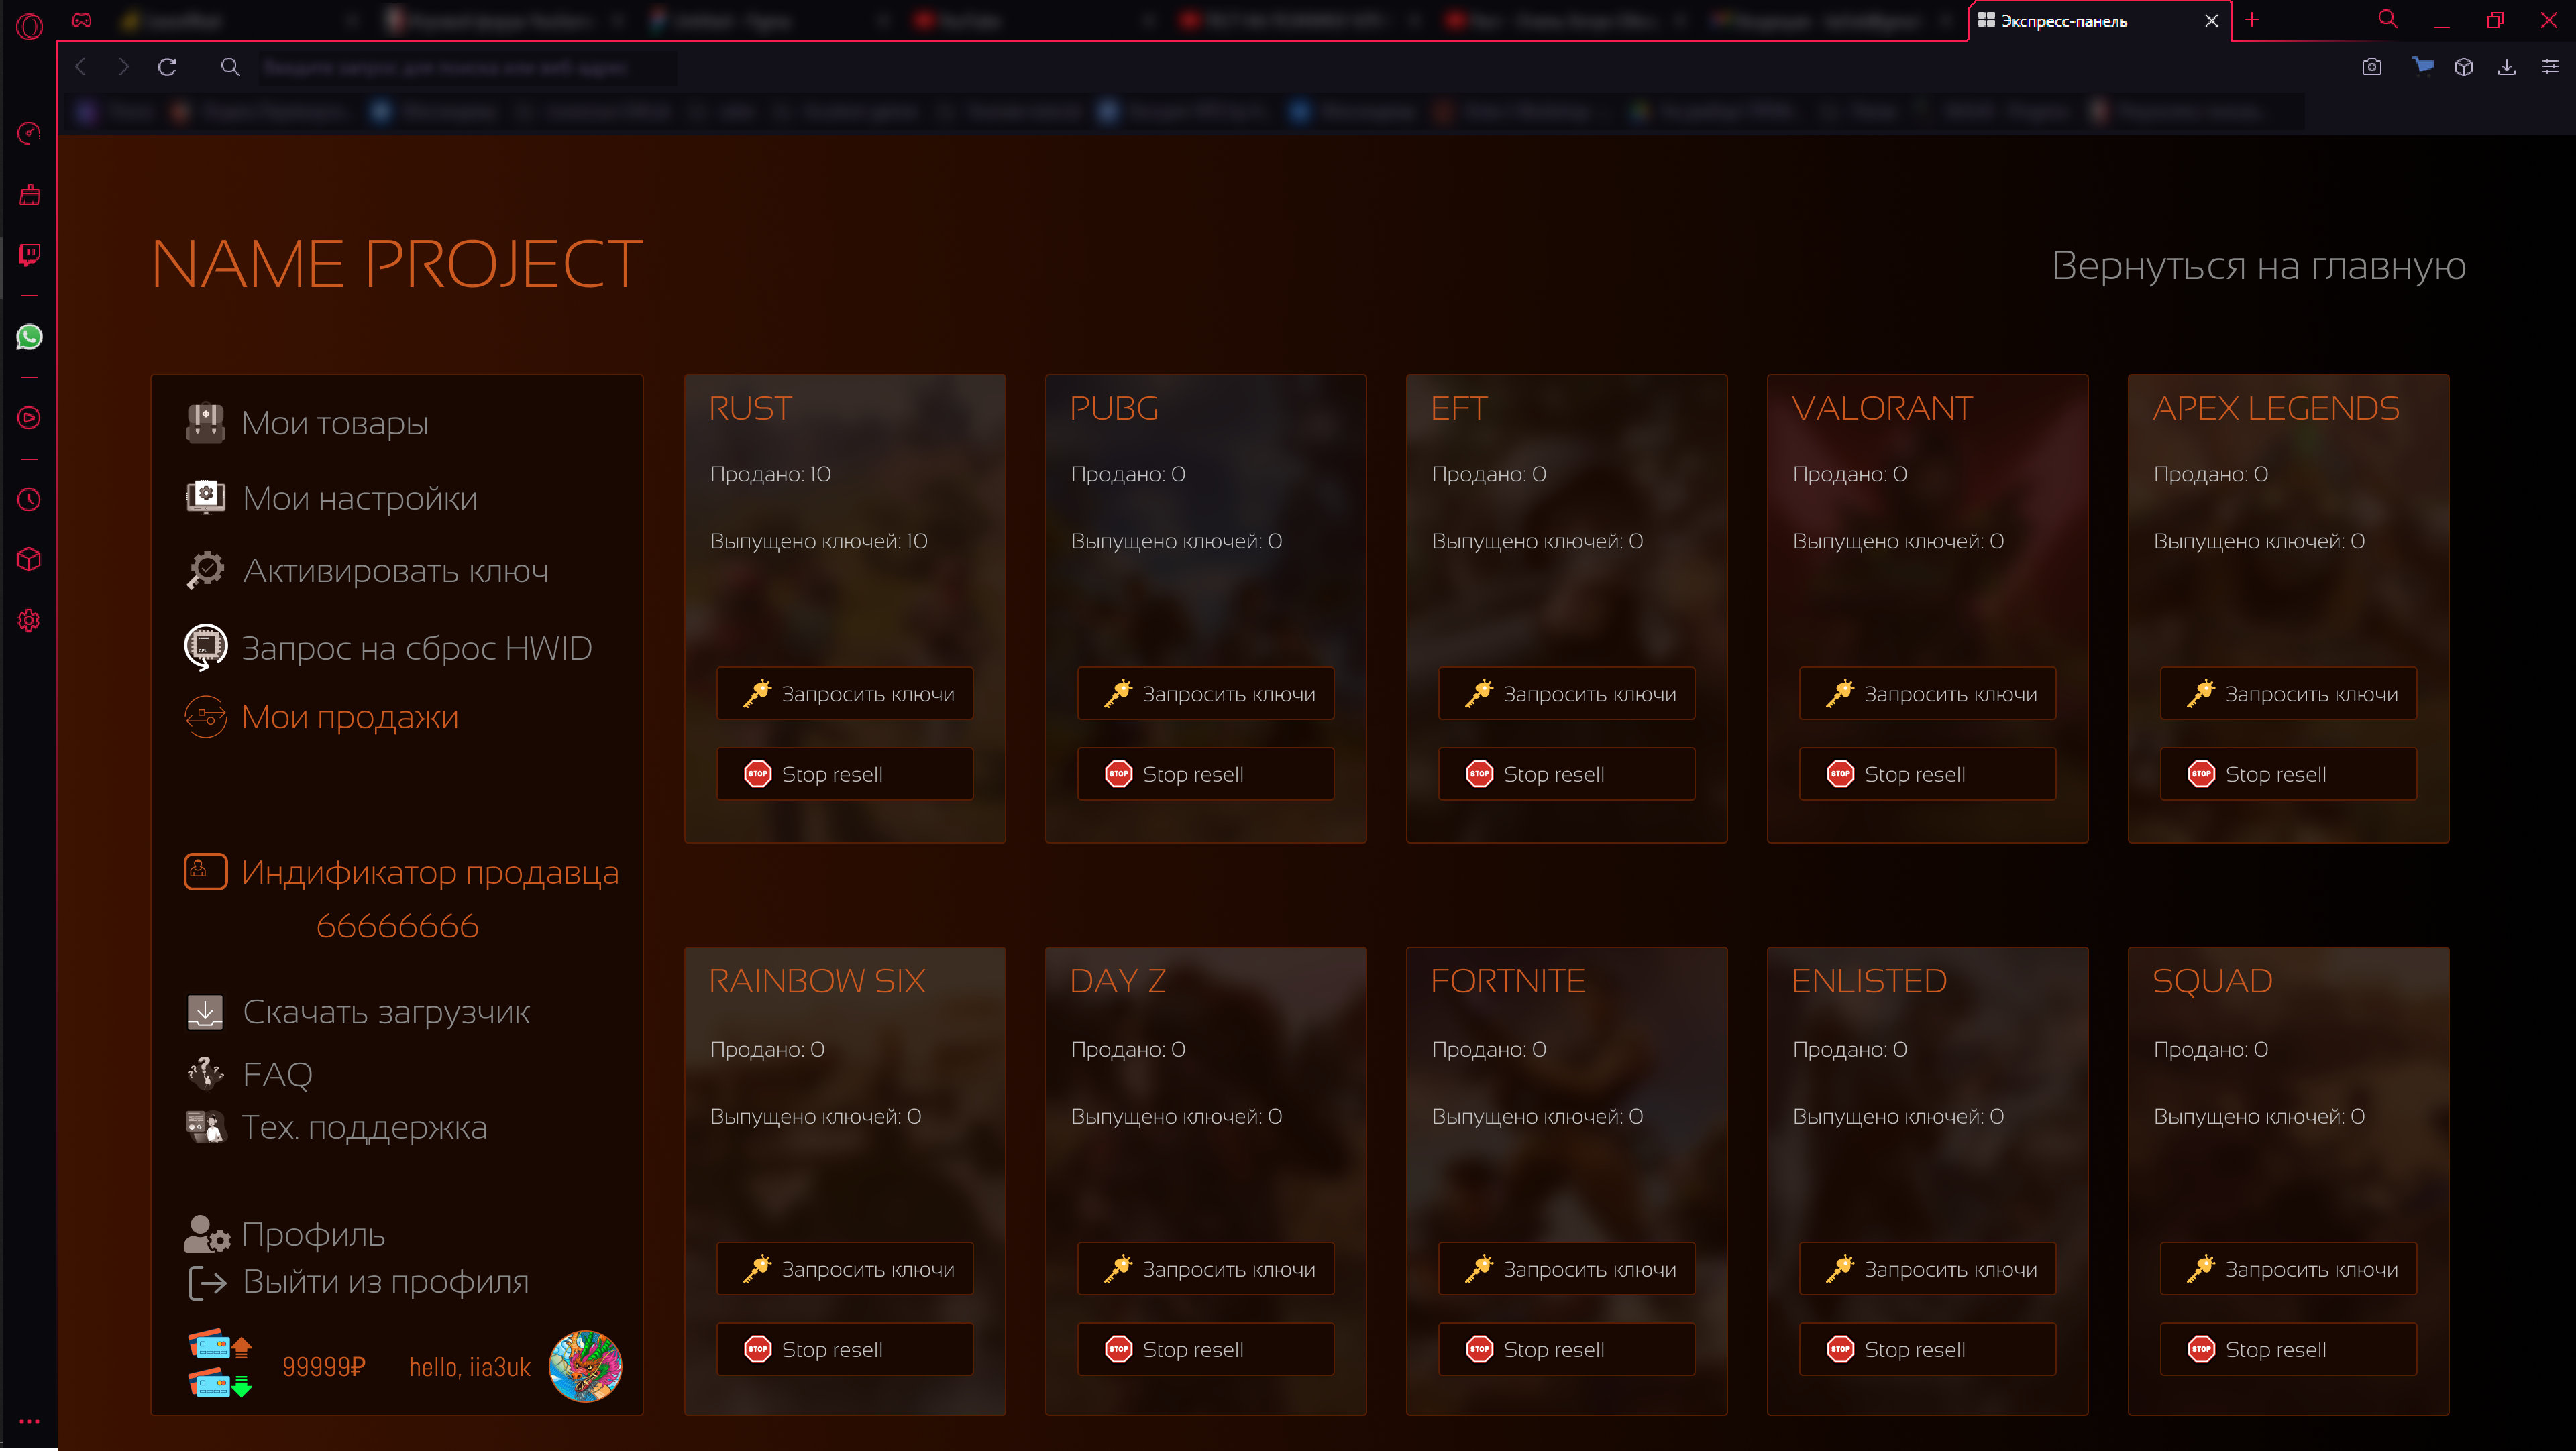Stop resell for RAINBOW SIX
Viewport: 2576px width, 1451px height.
[x=845, y=1349]
